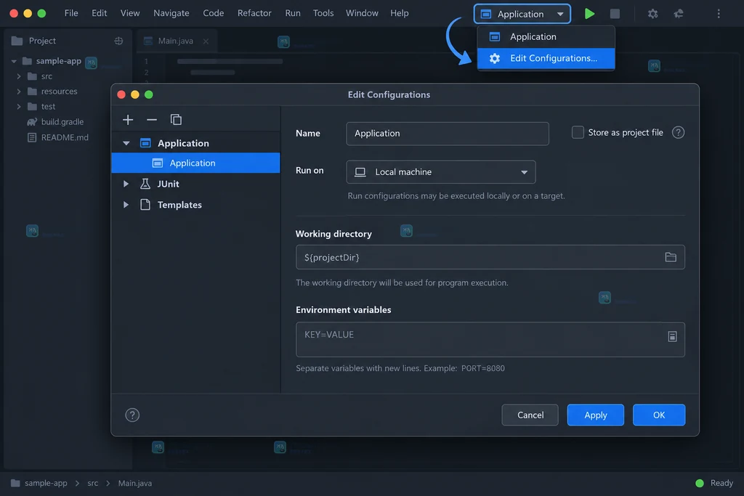The height and width of the screenshot is (496, 744).
Task: Expand the src folder
Action: (x=18, y=76)
